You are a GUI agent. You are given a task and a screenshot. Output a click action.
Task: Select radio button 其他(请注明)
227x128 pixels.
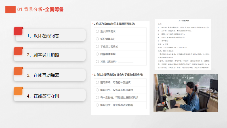pyautogui.click(x=97, y=61)
